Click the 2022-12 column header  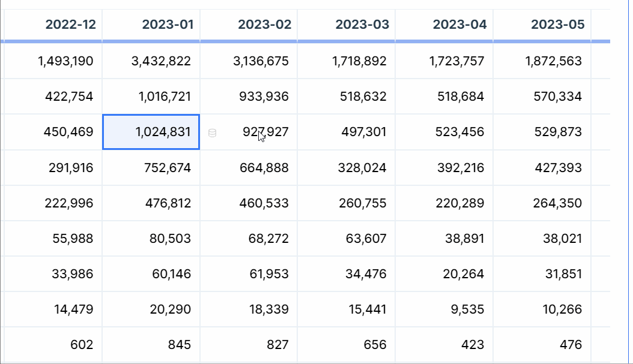coord(70,25)
